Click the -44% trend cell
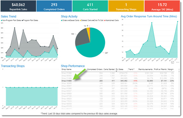Image resolution: width=183 pixels, height=118 pixels. 135,81
